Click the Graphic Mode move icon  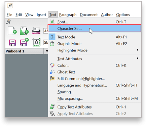pyautogui.click(x=52, y=43)
